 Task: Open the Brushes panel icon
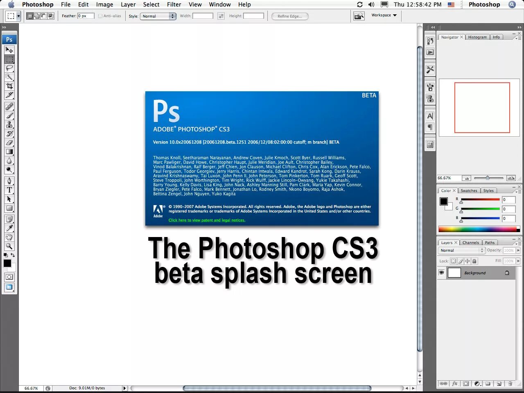click(430, 87)
